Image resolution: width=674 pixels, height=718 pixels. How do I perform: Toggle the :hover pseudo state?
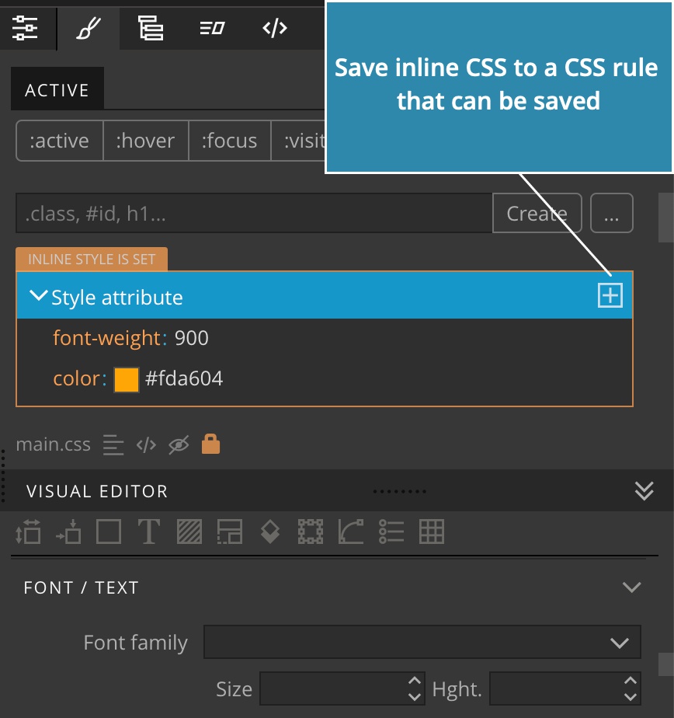145,141
